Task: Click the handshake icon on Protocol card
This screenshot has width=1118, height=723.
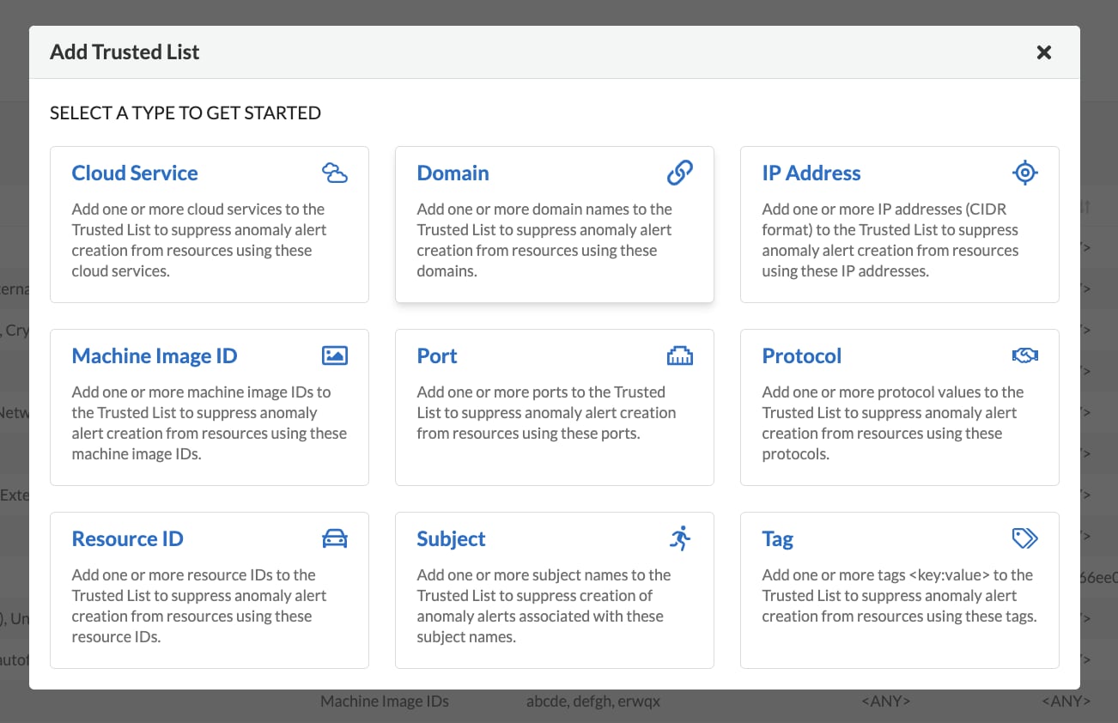Action: coord(1024,355)
